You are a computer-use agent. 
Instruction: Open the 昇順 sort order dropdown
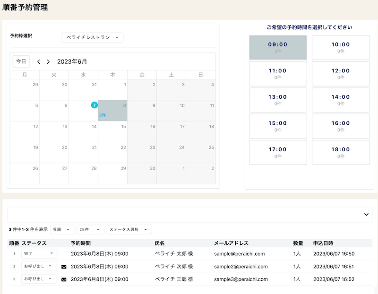coord(62,229)
